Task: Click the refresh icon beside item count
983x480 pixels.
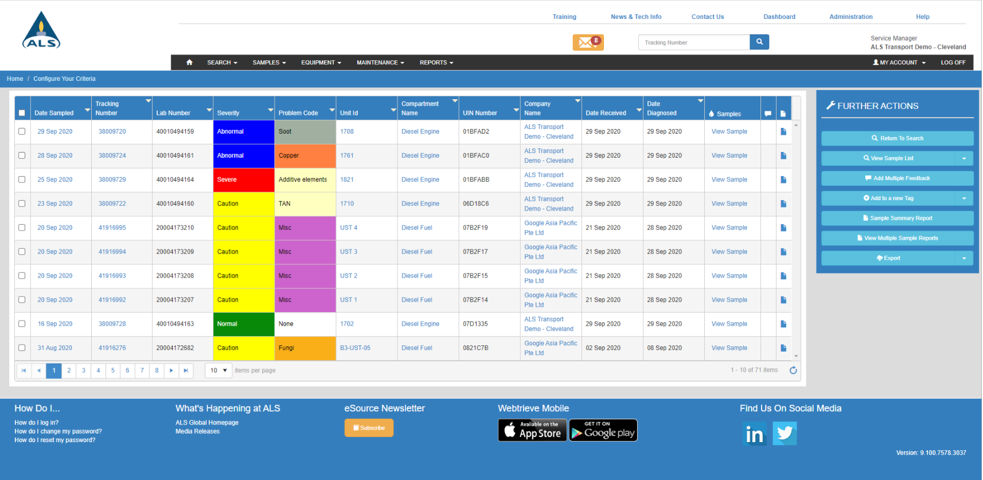Action: (x=793, y=370)
